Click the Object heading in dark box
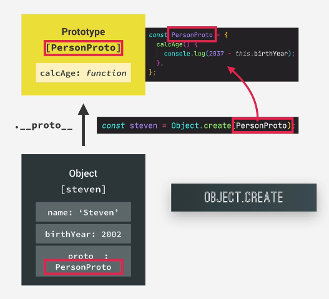Image resolution: width=329 pixels, height=299 pixels. [83, 174]
